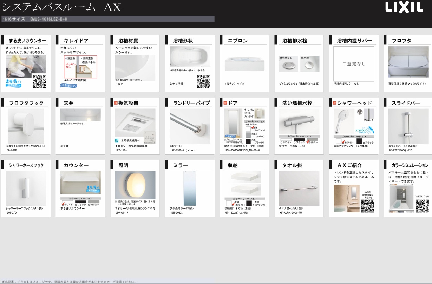Screen dimensions: 432x284
Task: Click the UFD-112A model number
Action: click(122, 150)
